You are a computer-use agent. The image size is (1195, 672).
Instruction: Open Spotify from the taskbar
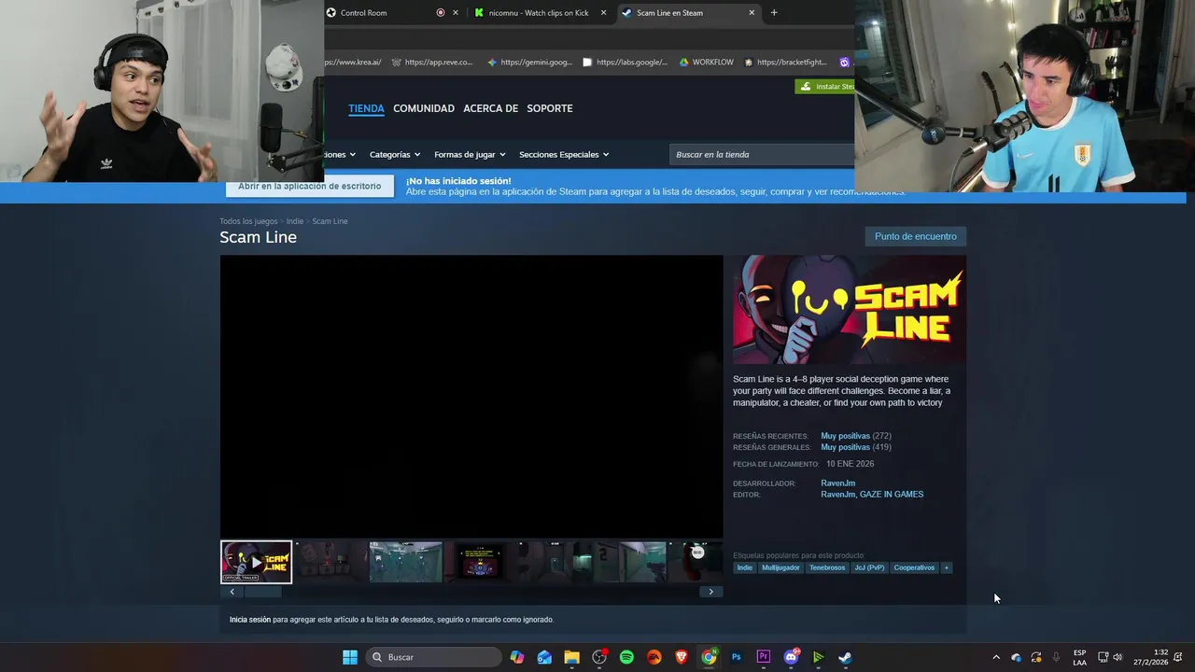(x=626, y=657)
